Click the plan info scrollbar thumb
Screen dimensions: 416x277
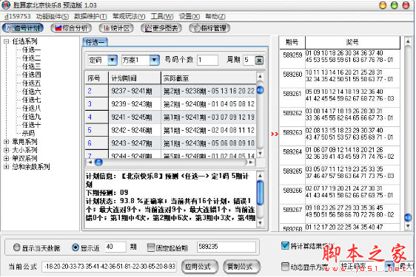(261, 193)
